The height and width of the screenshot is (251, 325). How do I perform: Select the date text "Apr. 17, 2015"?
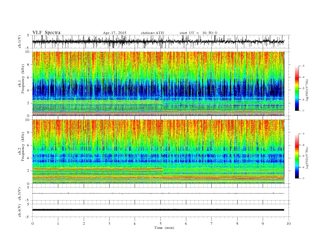pos(114,33)
